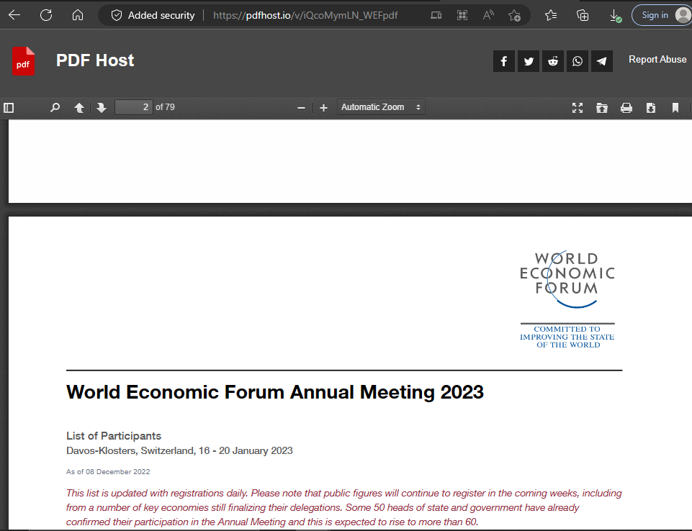Image resolution: width=692 pixels, height=531 pixels.
Task: Click the Sign in button
Action: [662, 15]
